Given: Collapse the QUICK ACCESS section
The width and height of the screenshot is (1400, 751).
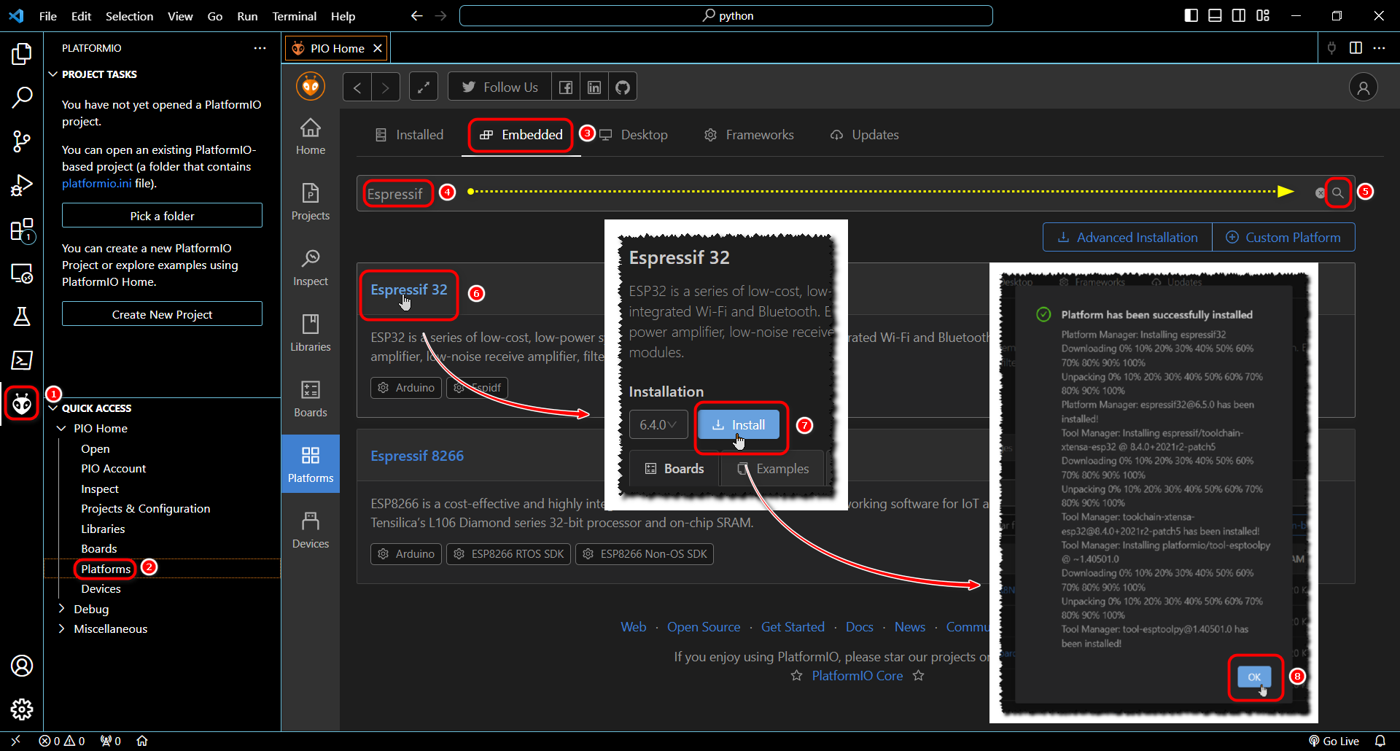Looking at the screenshot, I should pyautogui.click(x=53, y=408).
